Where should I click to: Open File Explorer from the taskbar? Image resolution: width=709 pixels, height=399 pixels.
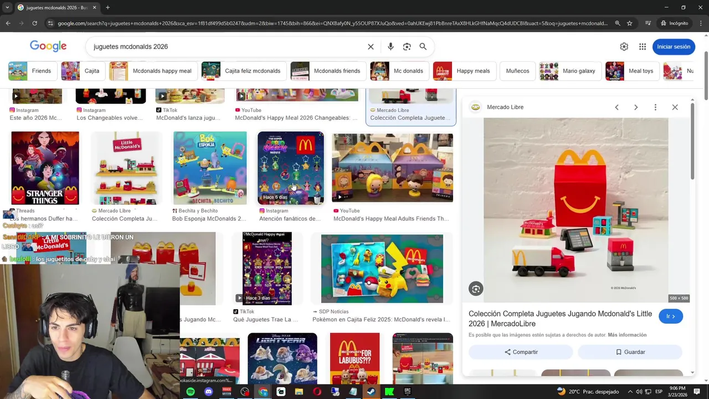tap(299, 392)
